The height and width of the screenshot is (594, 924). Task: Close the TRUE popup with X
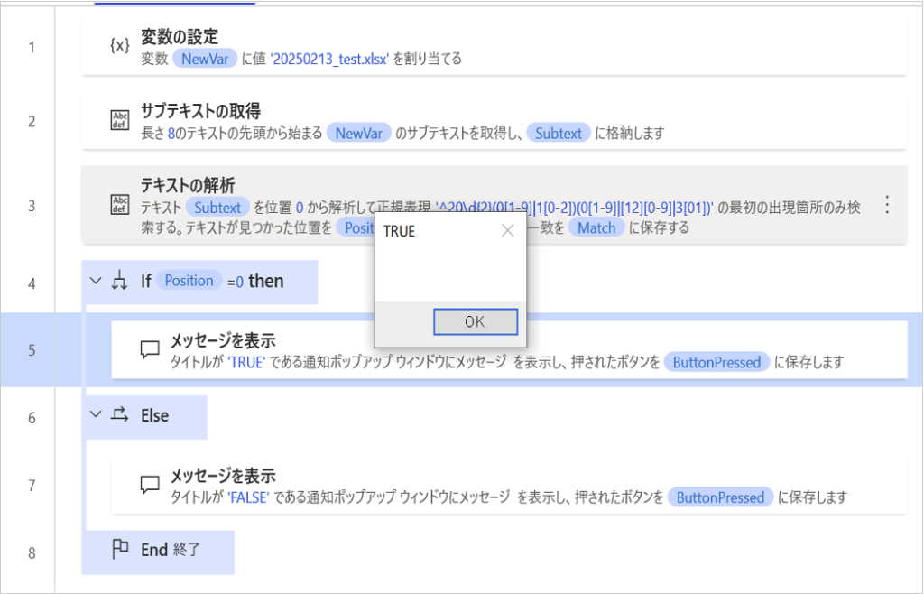coord(507,231)
